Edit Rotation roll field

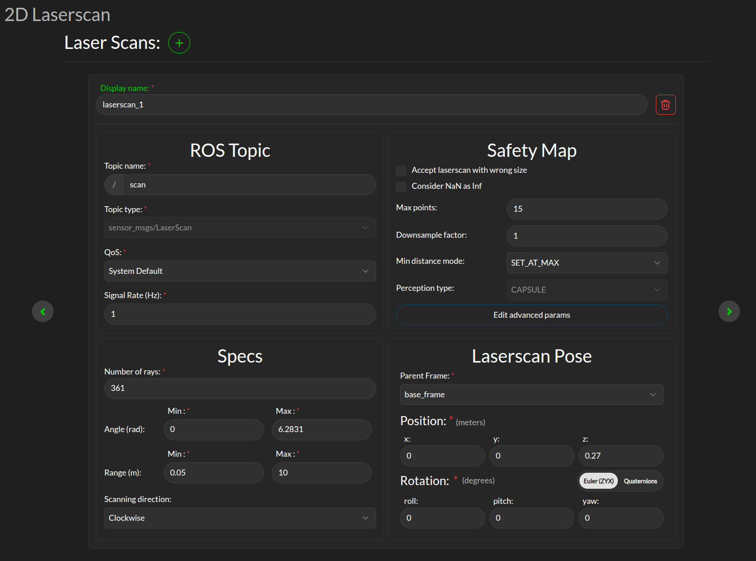(442, 518)
